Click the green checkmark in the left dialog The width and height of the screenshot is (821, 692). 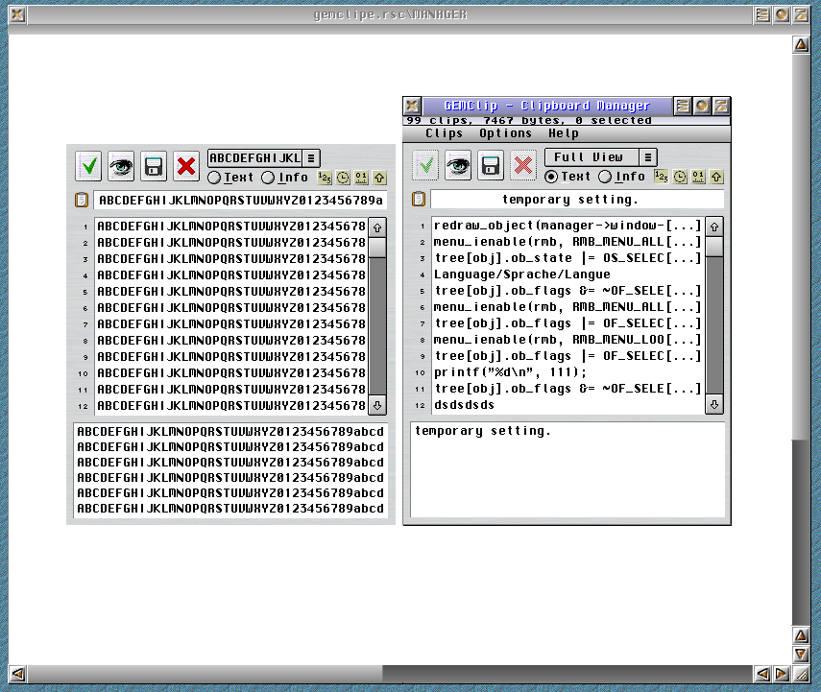click(x=88, y=166)
